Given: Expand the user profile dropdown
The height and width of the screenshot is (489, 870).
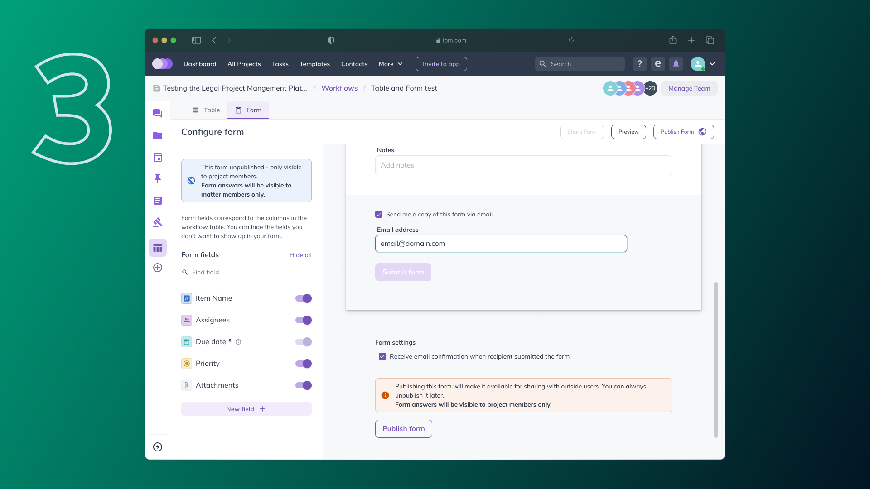Looking at the screenshot, I should click(712, 64).
